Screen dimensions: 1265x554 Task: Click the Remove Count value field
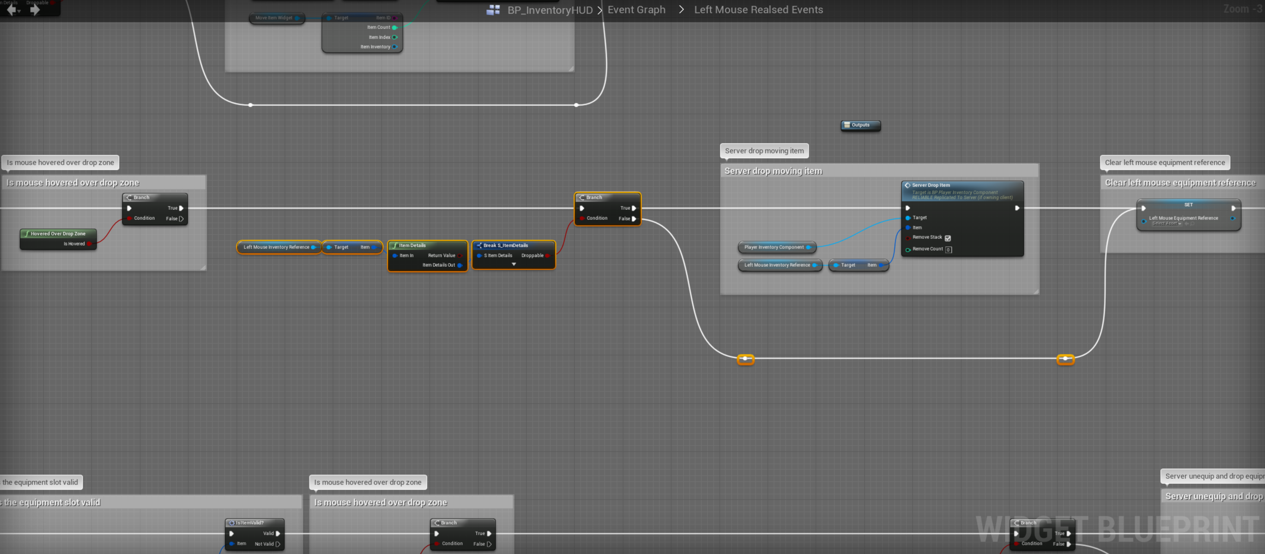[948, 250]
